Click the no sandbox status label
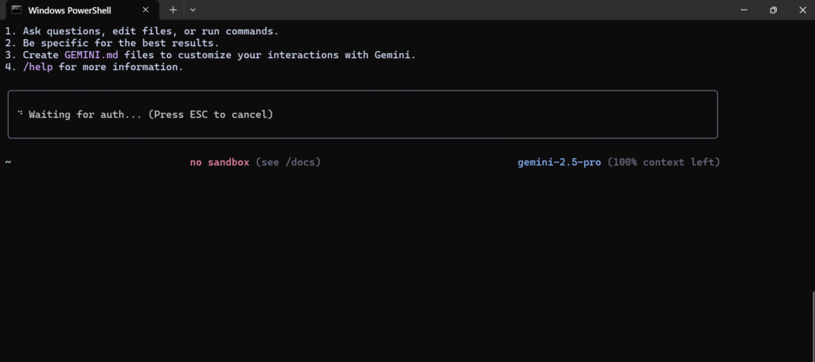The width and height of the screenshot is (815, 362). (x=220, y=162)
